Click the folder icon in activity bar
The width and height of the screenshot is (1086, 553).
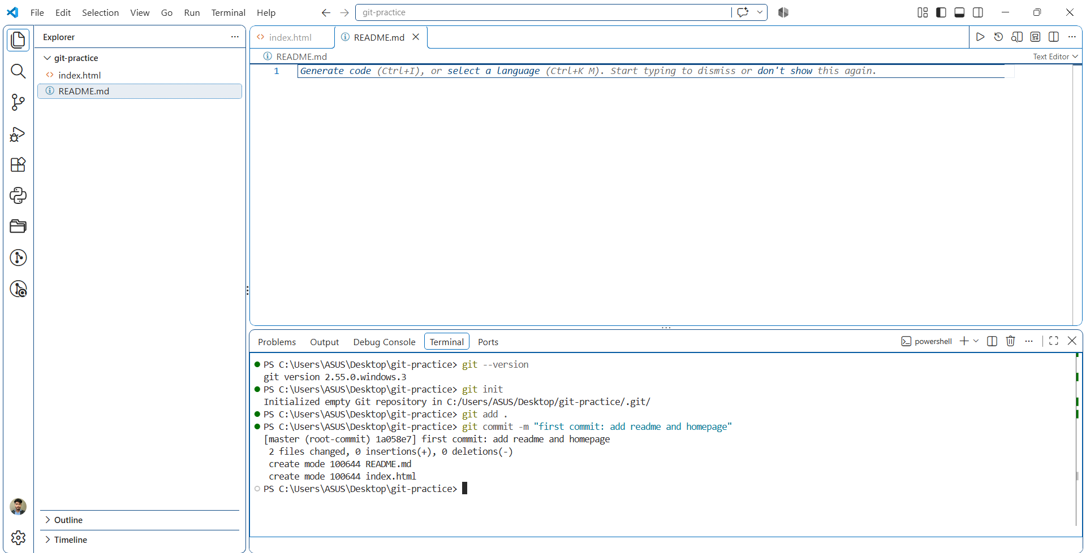tap(18, 227)
